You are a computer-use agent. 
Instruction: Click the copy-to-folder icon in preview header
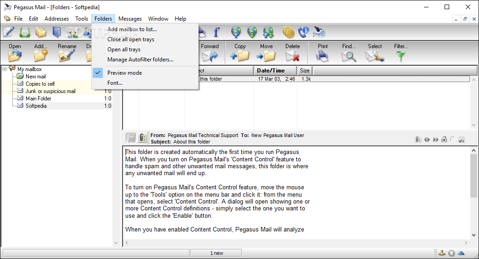(418, 139)
